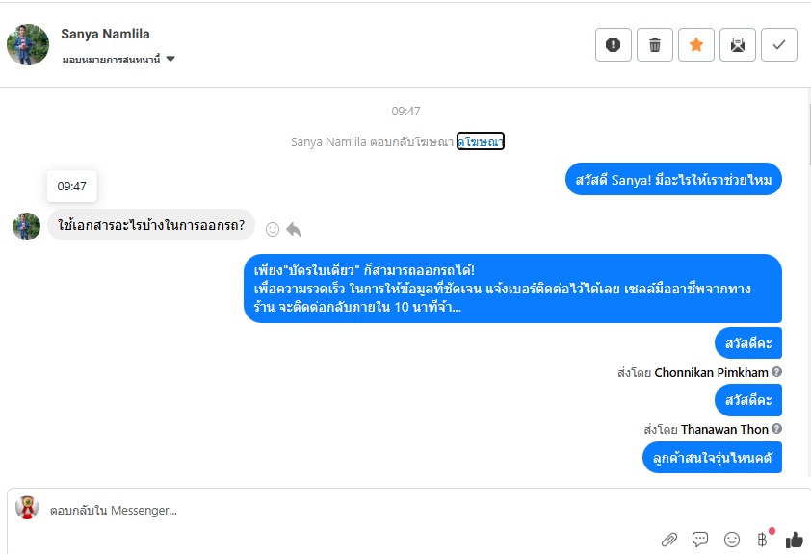
Task: Expand the assign conversation dropdown arrow
Action: [170, 59]
